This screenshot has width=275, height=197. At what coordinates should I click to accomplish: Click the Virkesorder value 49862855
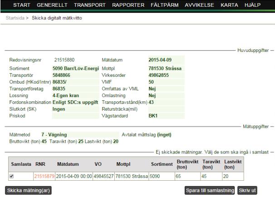tap(166, 75)
